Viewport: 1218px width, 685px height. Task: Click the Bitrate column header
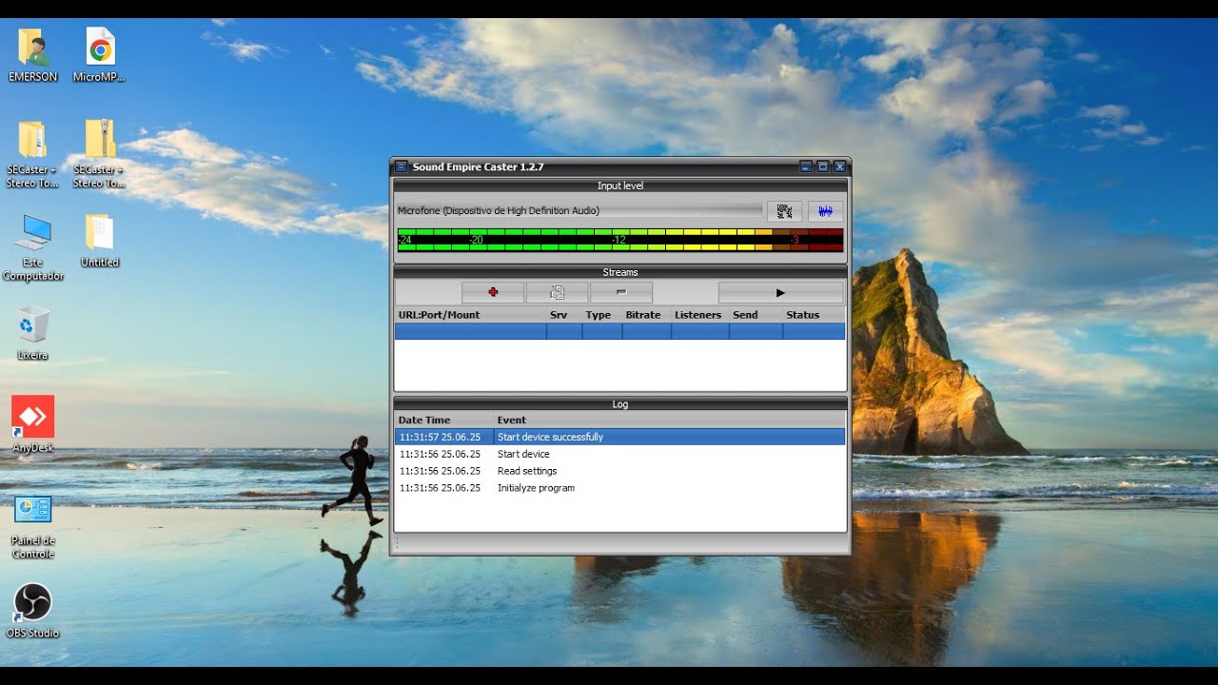[x=647, y=315]
